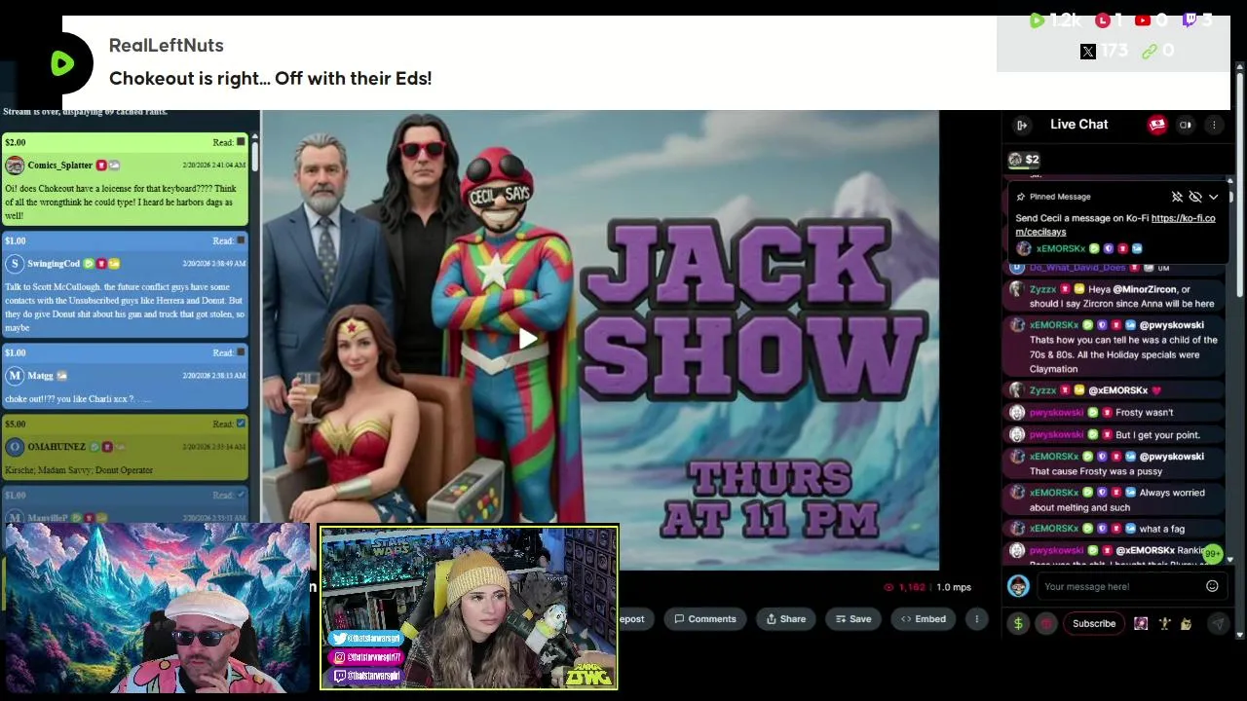Click the SwingingCod username
This screenshot has width=1247, height=701.
(54, 264)
